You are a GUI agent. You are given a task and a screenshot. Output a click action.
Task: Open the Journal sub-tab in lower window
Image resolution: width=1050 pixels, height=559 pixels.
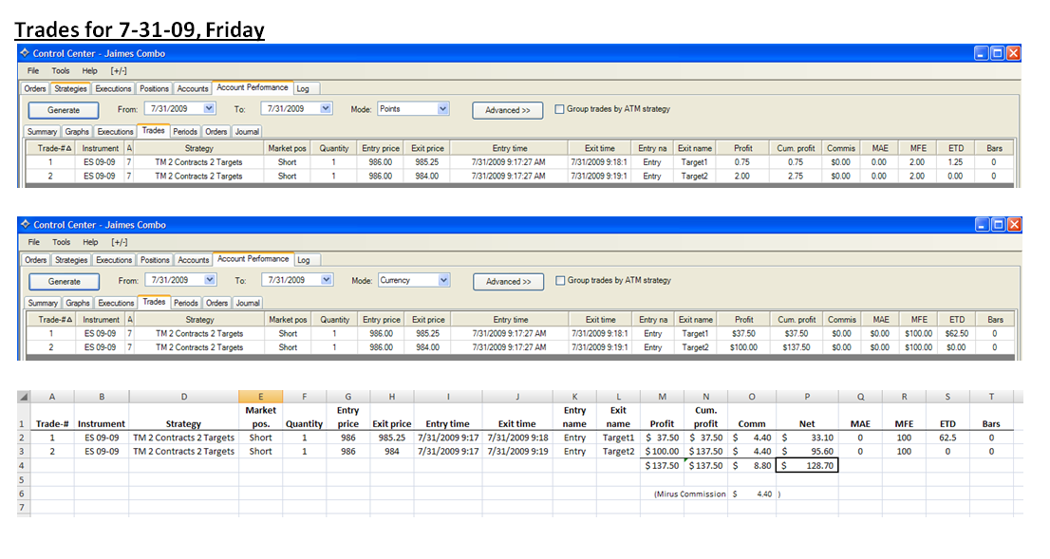(247, 304)
